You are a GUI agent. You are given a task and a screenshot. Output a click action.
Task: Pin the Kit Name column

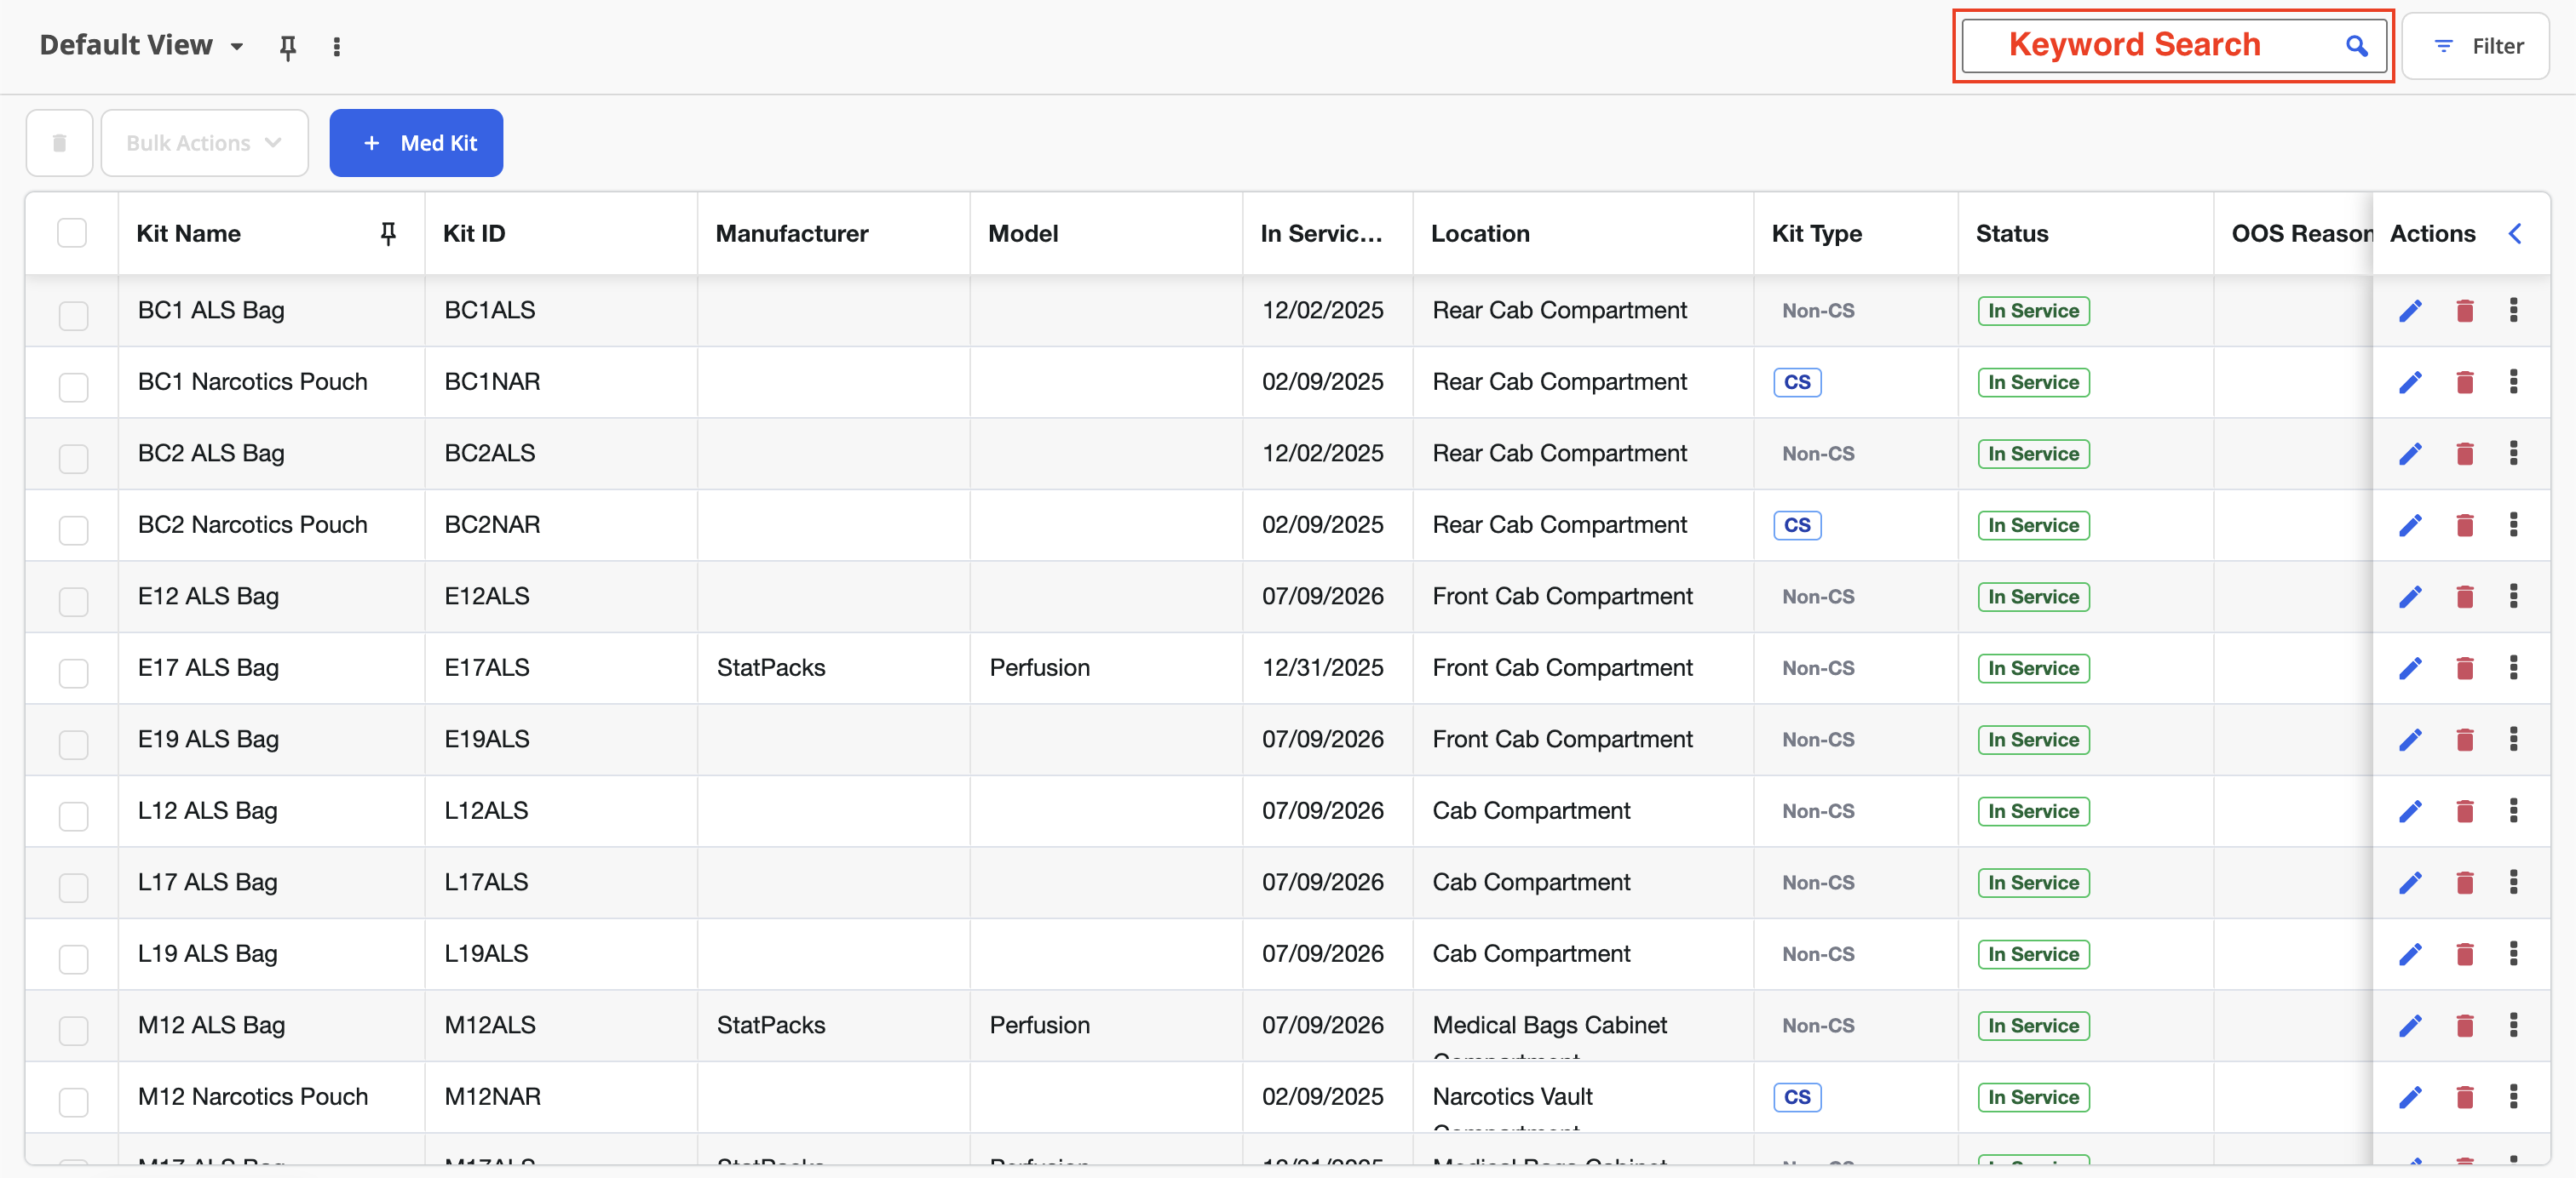pyautogui.click(x=389, y=234)
